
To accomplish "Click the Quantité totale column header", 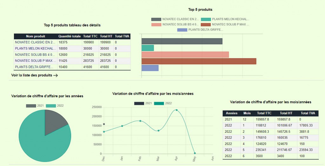I will click(70, 36).
